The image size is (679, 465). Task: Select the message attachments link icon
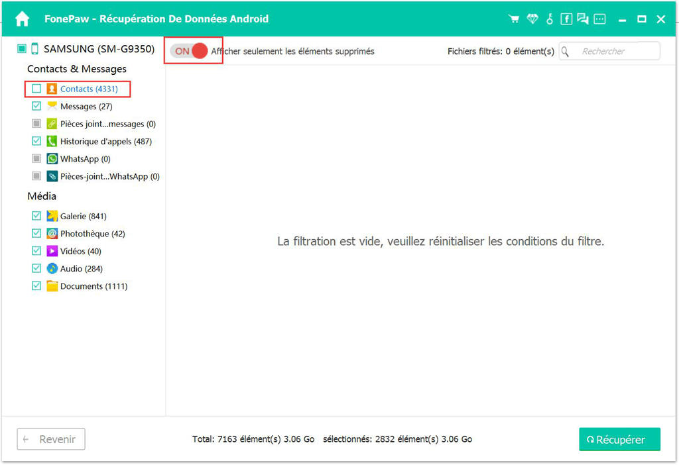click(52, 124)
